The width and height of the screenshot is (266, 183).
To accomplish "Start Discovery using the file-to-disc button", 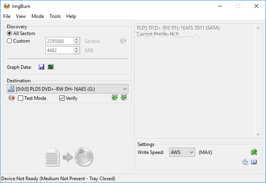I will 69,157.
